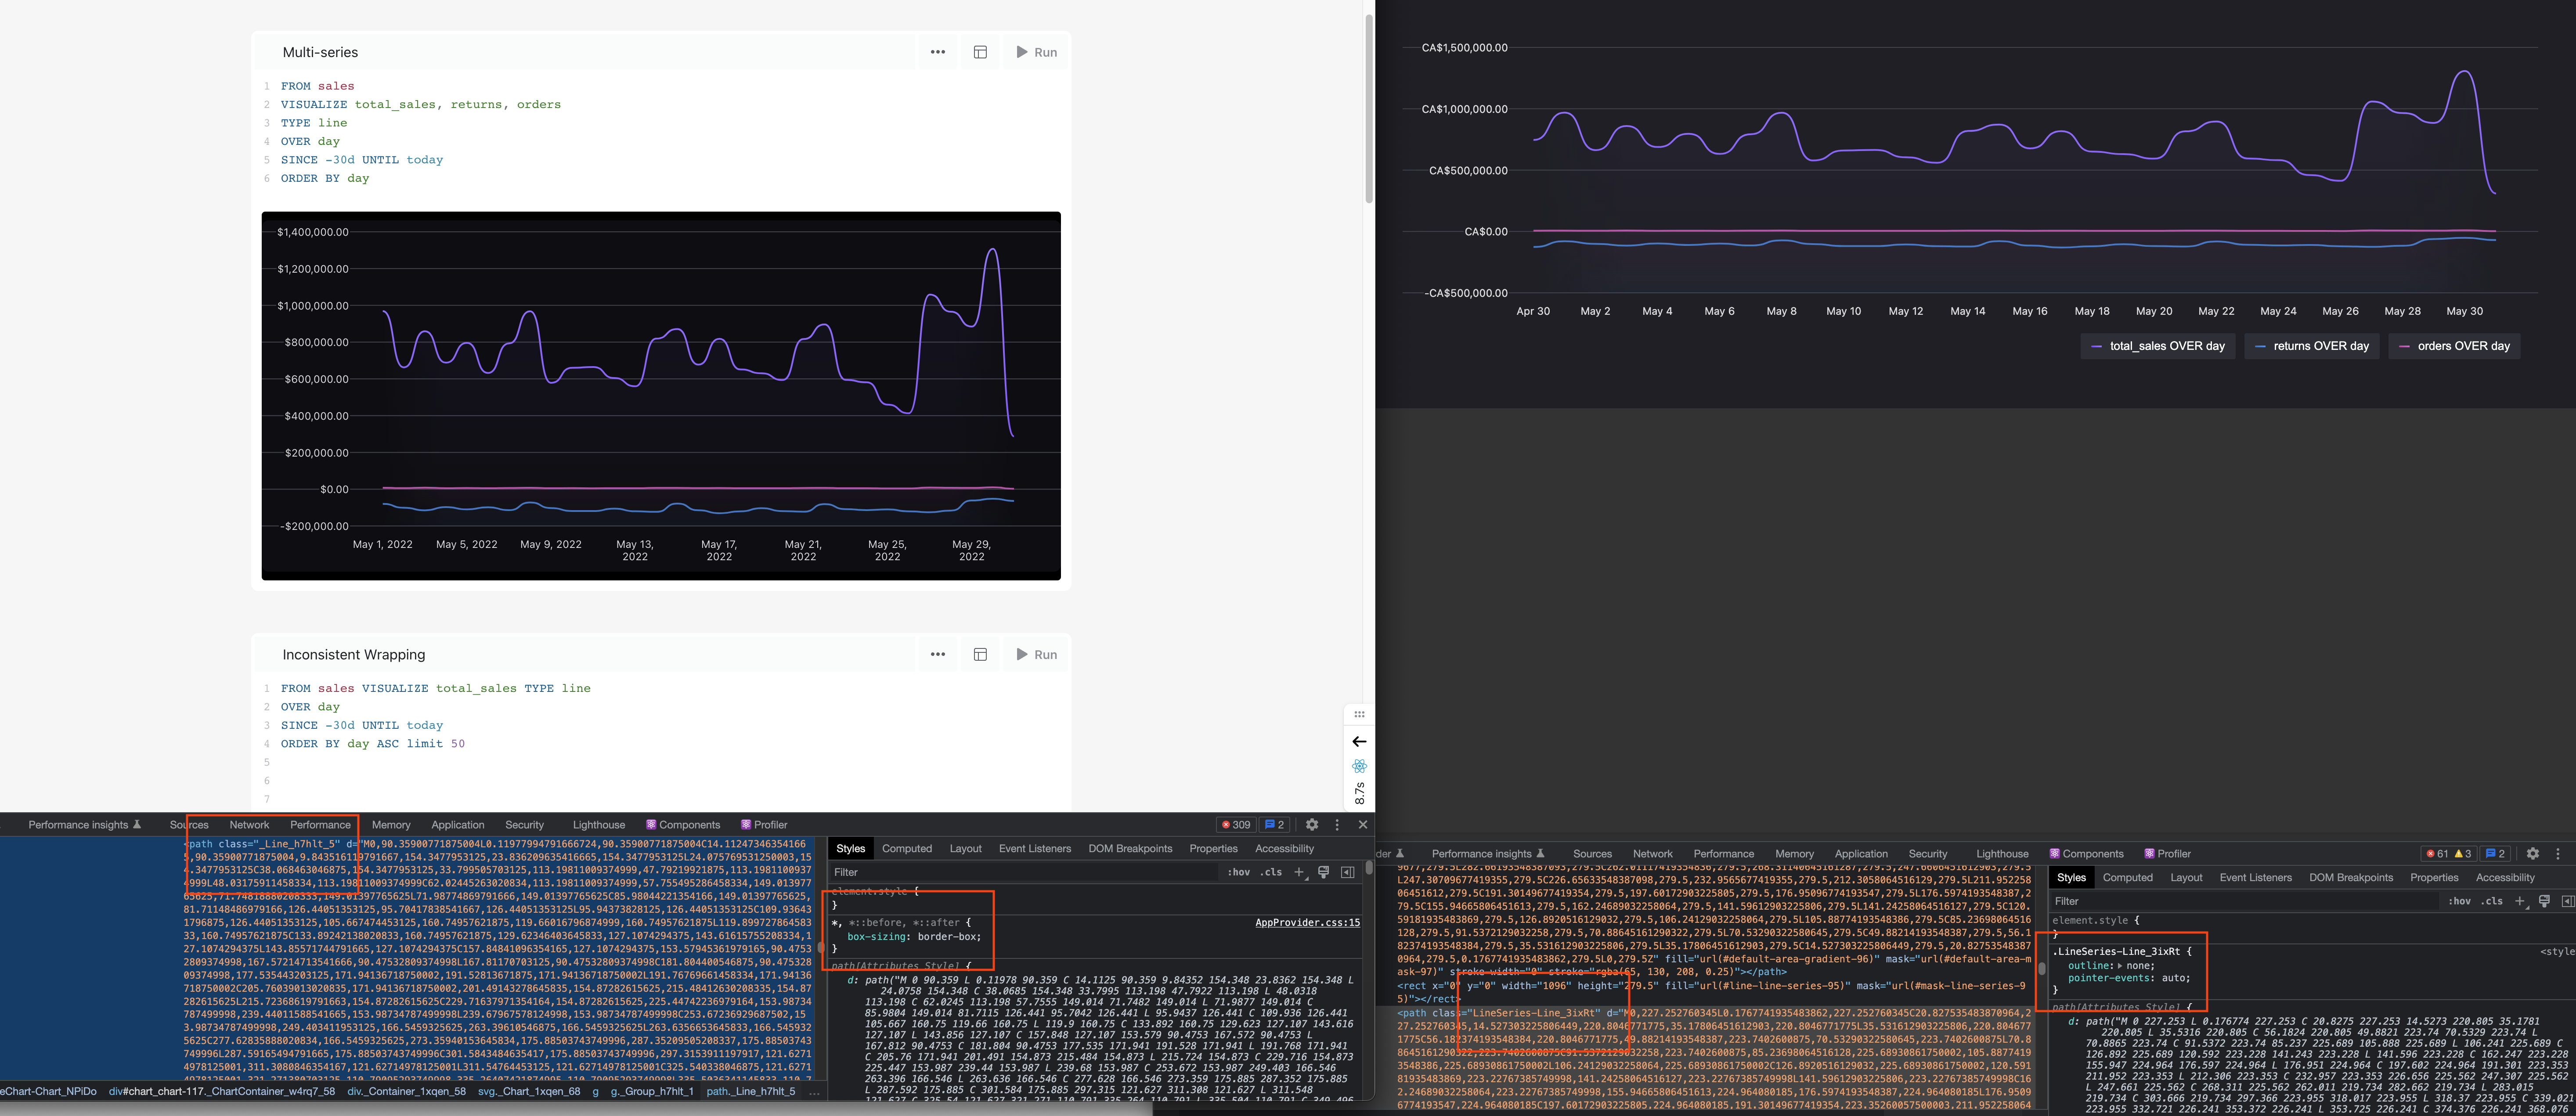Screen dimensions: 2576x1116
Task: Click the 2 messages badge in left DevTools
Action: pos(1274,824)
